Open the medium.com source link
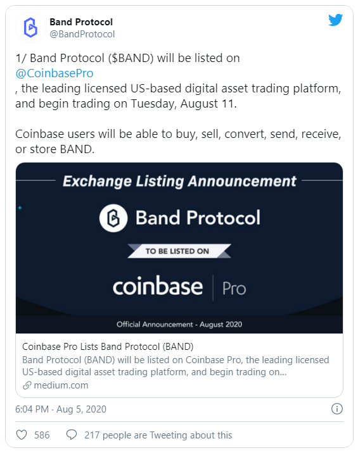358x453 pixels. coord(61,385)
